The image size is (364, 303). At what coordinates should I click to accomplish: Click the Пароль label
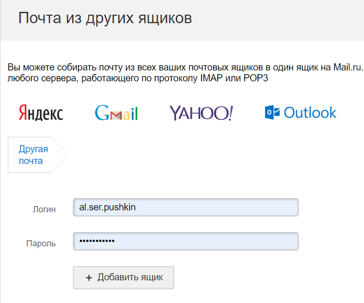point(41,243)
